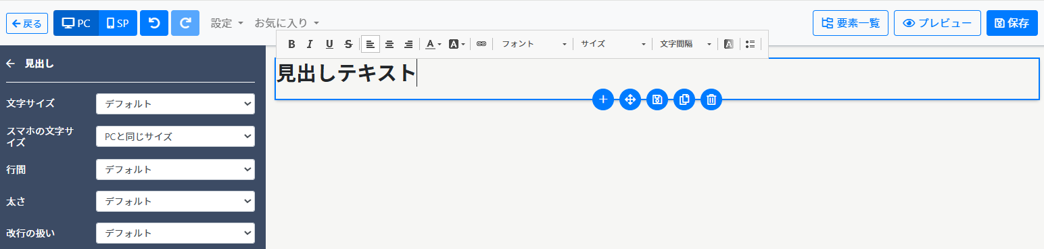Viewport: 1044px width, 249px height.
Task: Open the フォント font dropdown
Action: [x=534, y=44]
